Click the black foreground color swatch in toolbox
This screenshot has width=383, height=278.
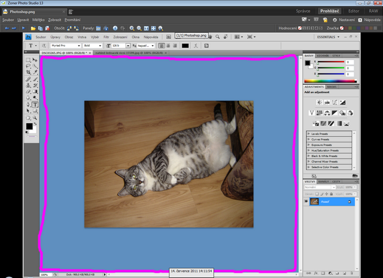[x=29, y=126]
